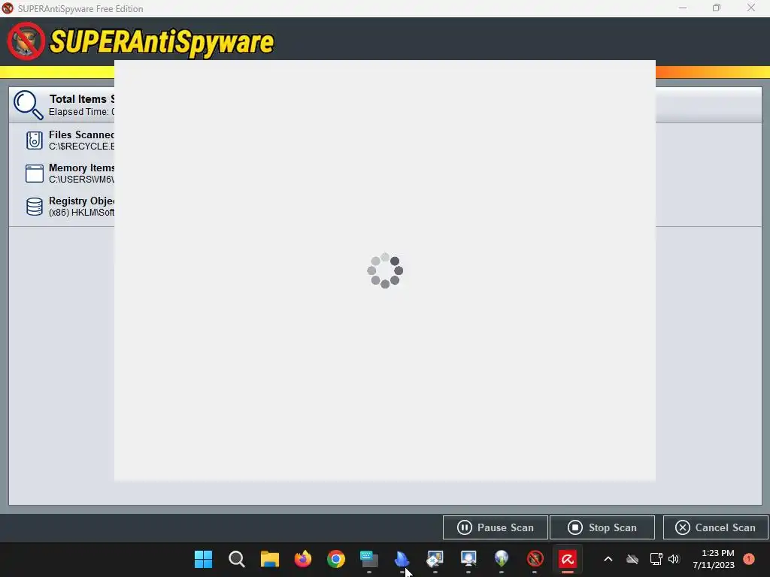The image size is (770, 577).
Task: Click the Memory Items row label
Action: tap(81, 168)
